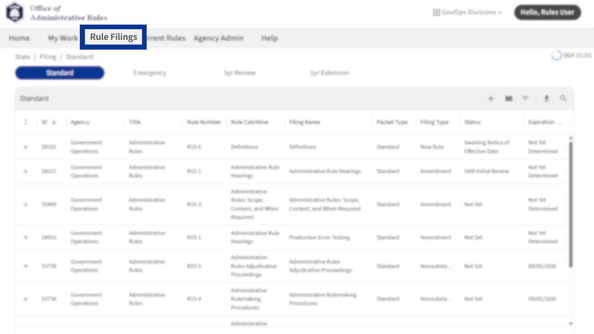This screenshot has width=594, height=334.
Task: Click the Hello, Rules User button
Action: [x=547, y=13]
